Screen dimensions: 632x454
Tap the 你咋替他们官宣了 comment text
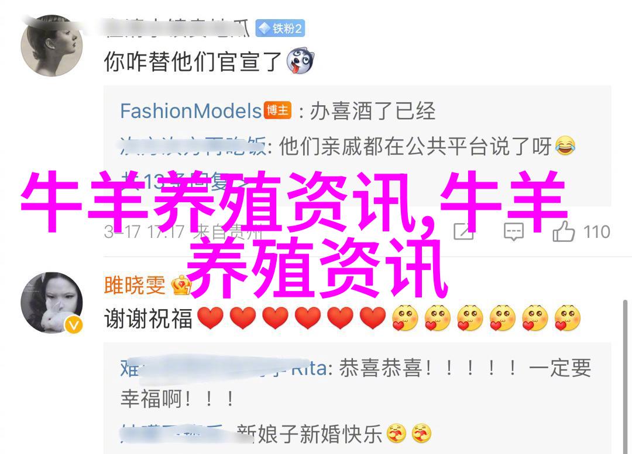click(x=193, y=61)
